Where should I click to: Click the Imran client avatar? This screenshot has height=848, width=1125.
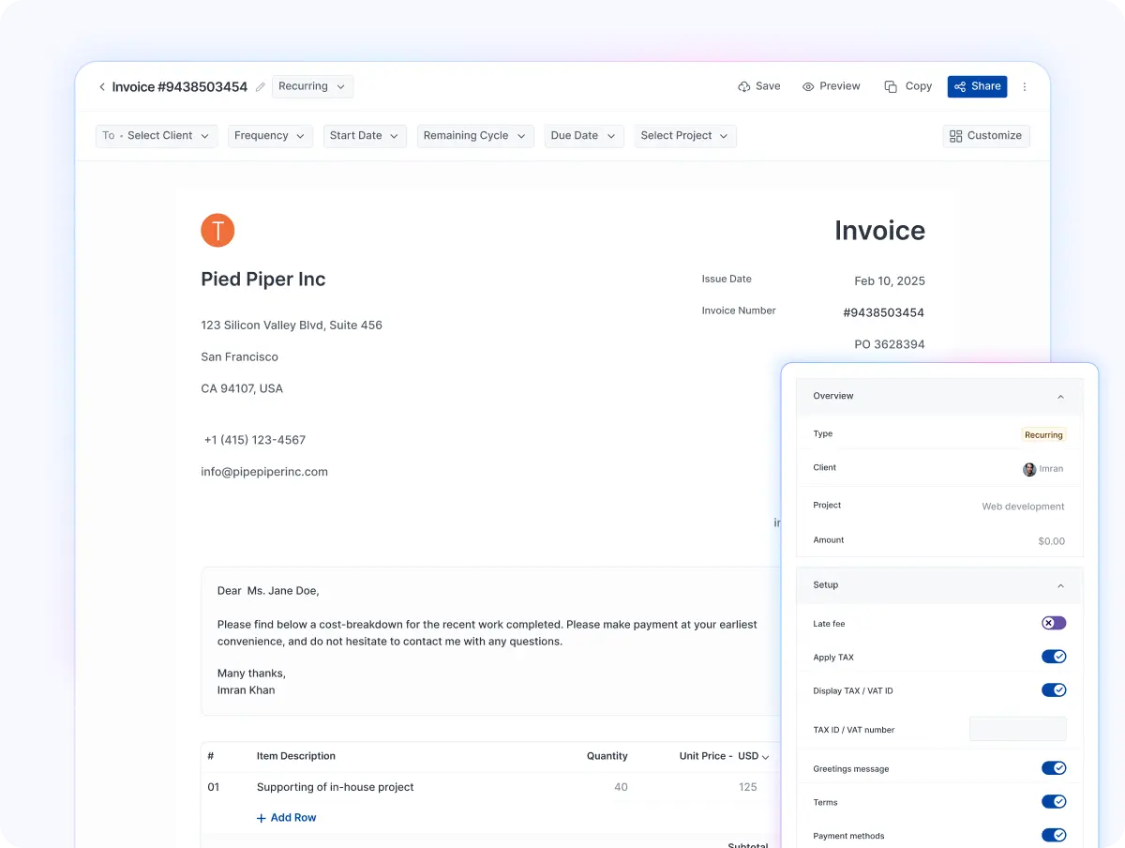(1029, 469)
